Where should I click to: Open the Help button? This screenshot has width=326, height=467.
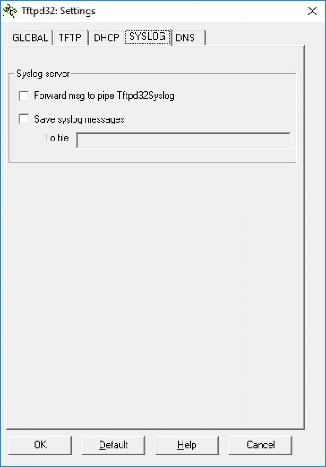coord(187,445)
